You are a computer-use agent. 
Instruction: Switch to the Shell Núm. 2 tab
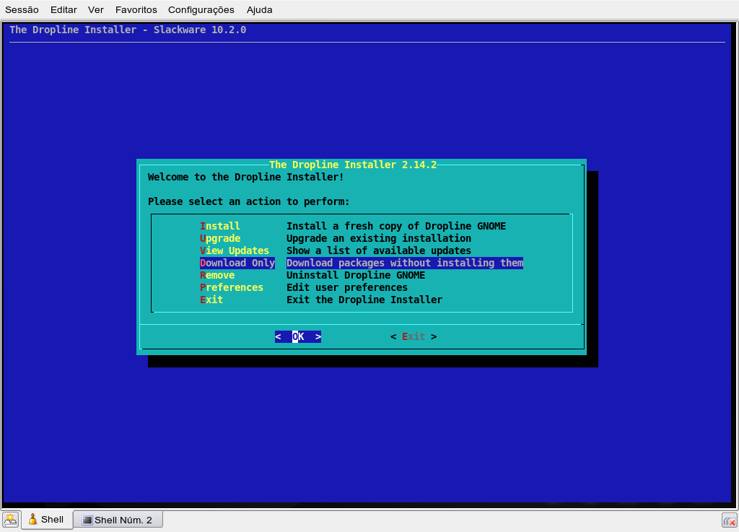click(118, 520)
